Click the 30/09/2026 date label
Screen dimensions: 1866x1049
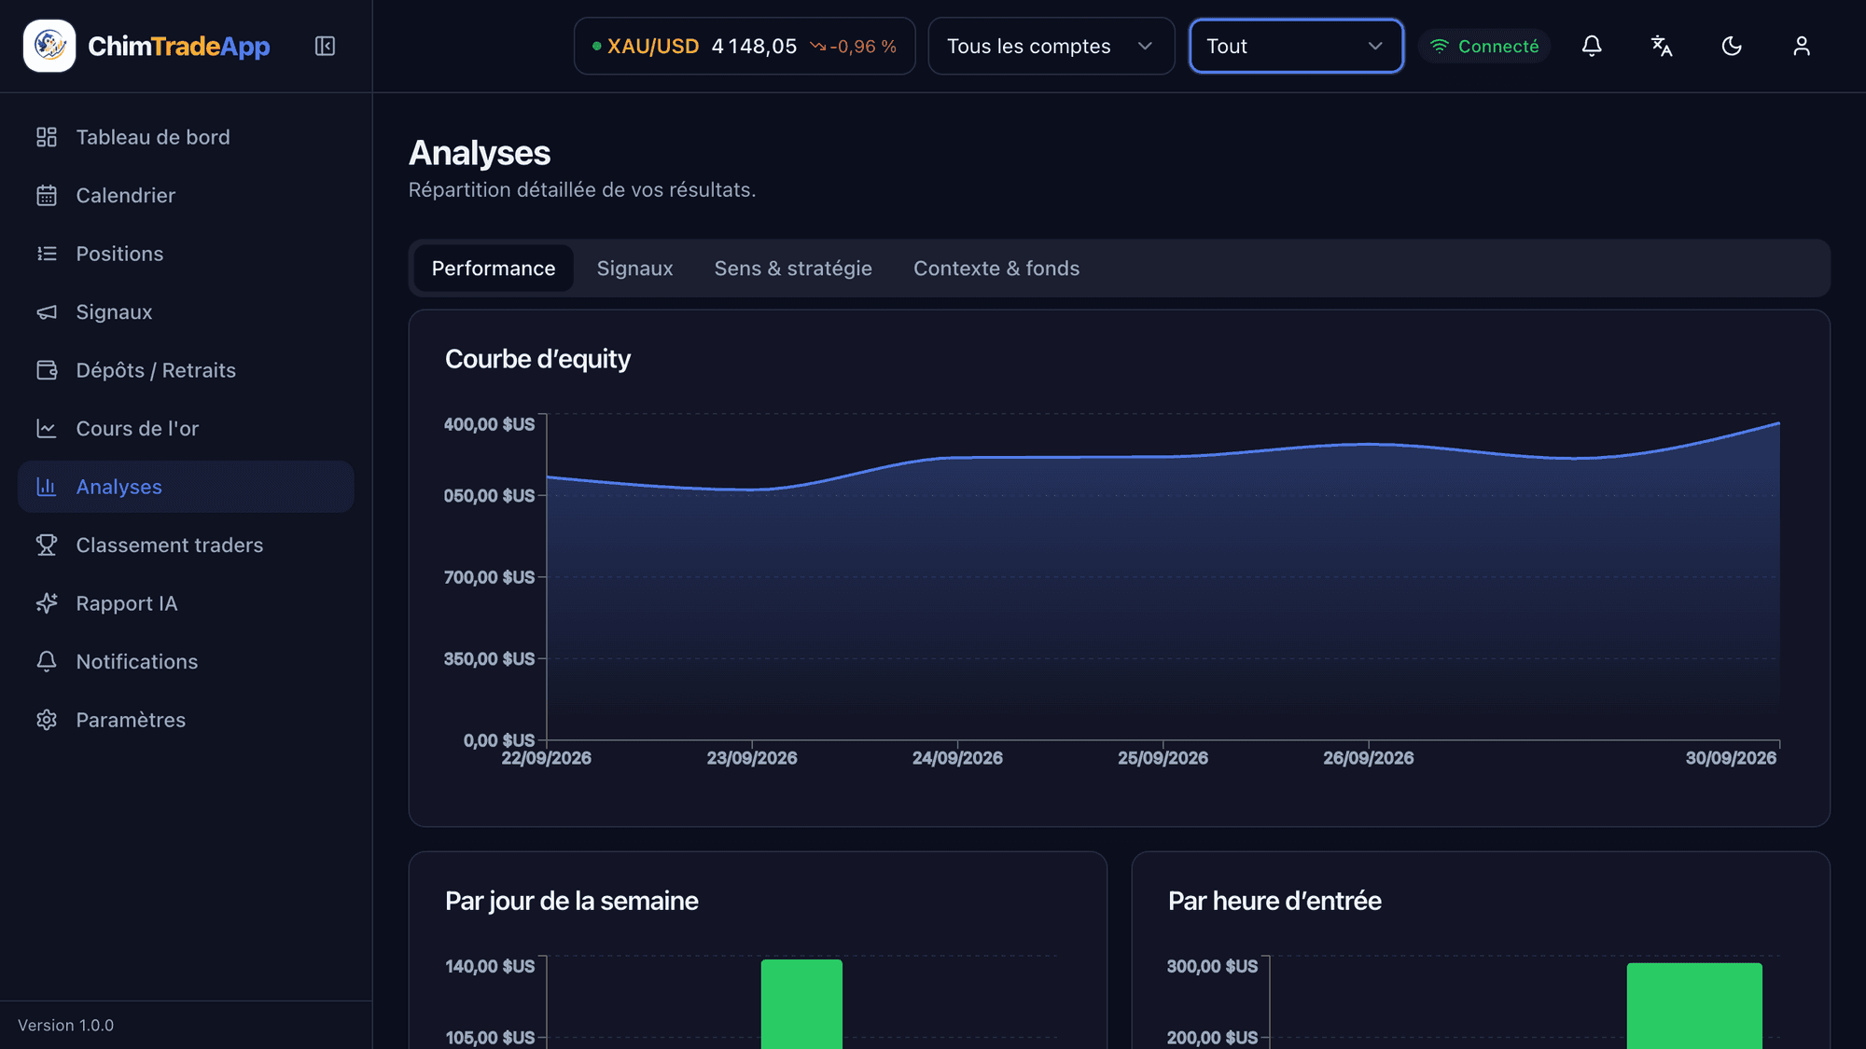pos(1731,758)
